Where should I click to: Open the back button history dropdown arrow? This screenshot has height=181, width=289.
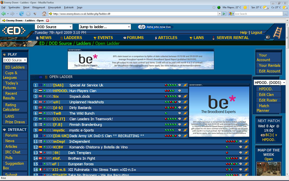coord(8,14)
